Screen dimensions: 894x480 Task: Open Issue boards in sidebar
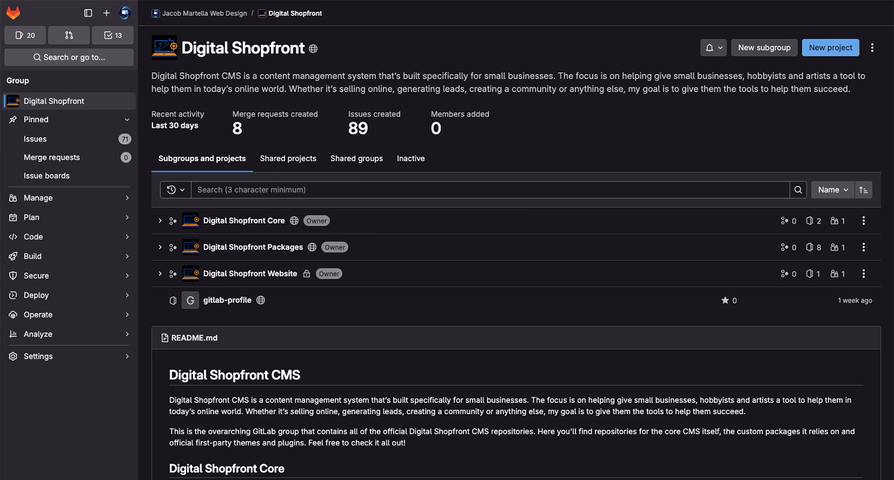click(x=69, y=176)
